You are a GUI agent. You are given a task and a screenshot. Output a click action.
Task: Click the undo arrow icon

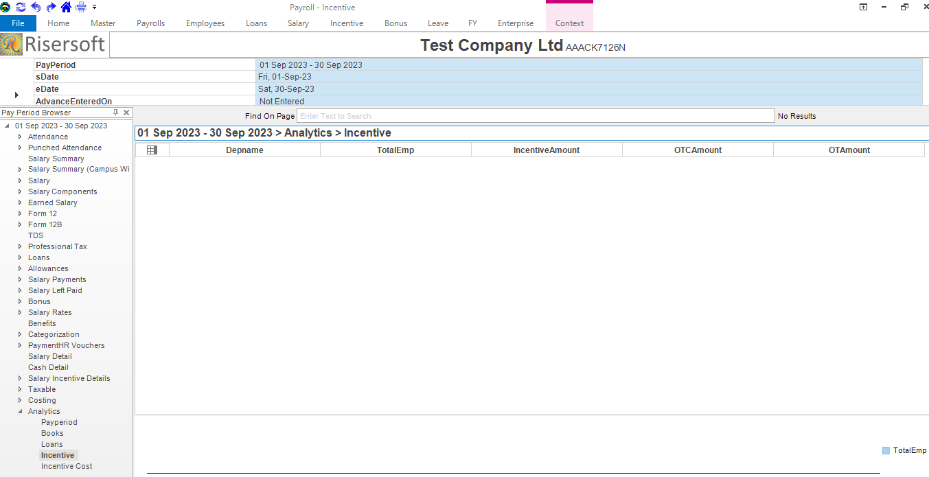[36, 7]
